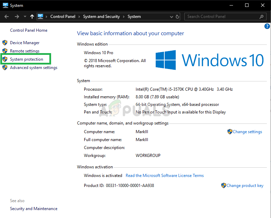
Task: Open Security and Maintenance
Action: [x=34, y=209]
